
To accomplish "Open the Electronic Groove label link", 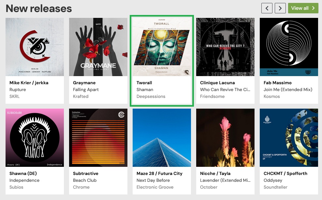I will click(x=155, y=187).
